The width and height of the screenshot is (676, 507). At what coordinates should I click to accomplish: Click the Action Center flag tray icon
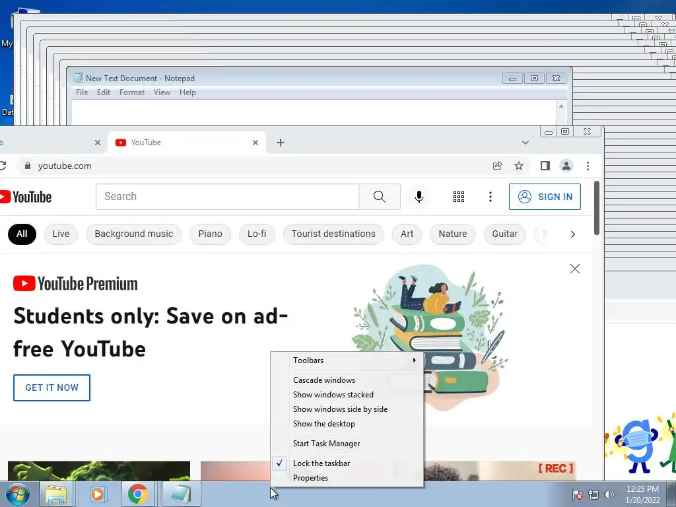click(577, 494)
